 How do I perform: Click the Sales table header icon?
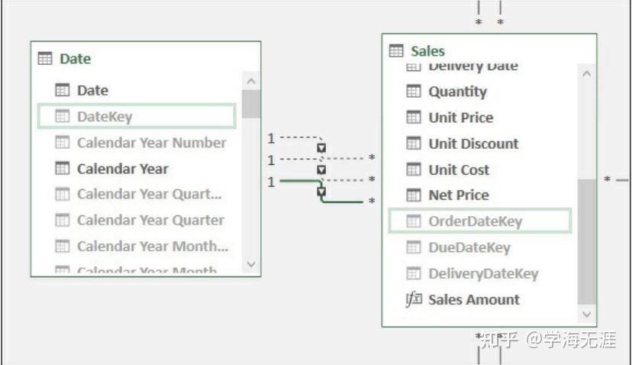tap(396, 51)
